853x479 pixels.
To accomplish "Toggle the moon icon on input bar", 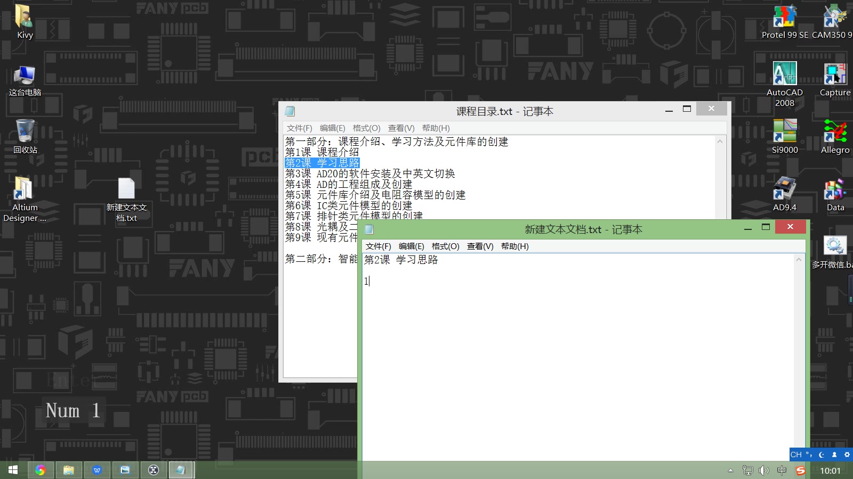I will pyautogui.click(x=822, y=455).
